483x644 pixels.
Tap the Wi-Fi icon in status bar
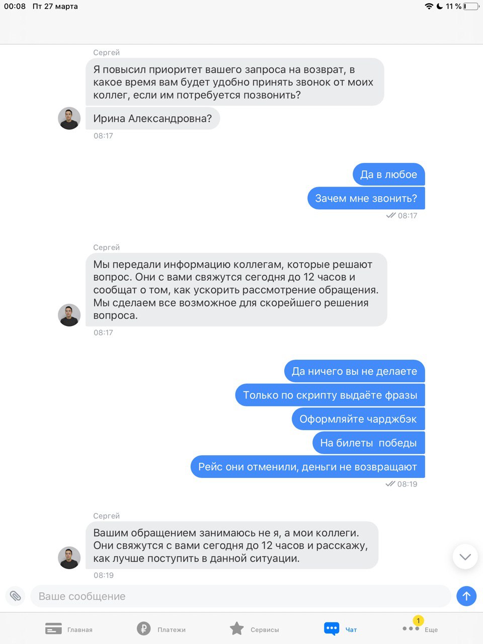pyautogui.click(x=429, y=7)
